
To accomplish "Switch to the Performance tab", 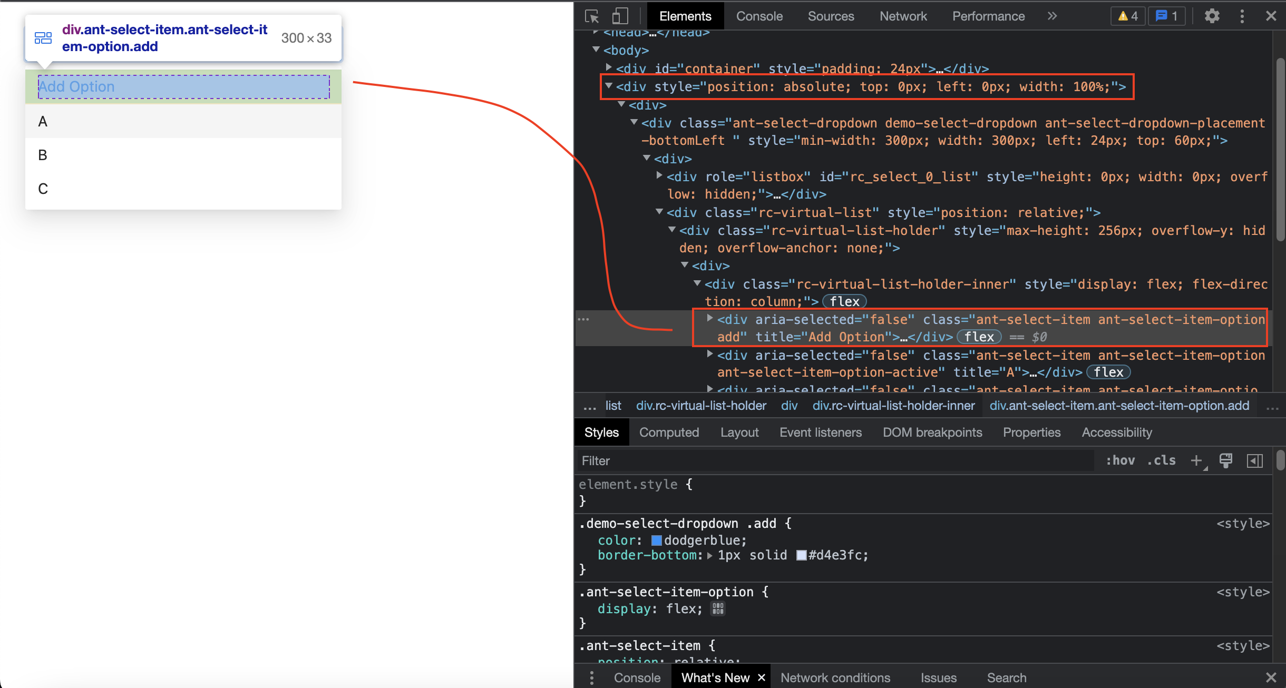I will [988, 16].
